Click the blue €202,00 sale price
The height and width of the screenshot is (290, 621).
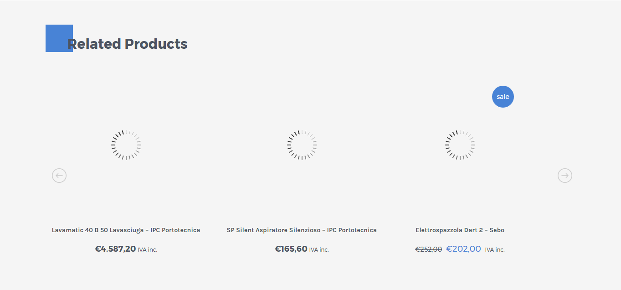(463, 249)
